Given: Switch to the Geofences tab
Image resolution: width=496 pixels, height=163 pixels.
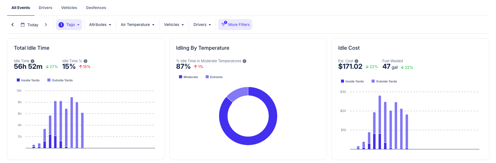Looking at the screenshot, I should (96, 8).
